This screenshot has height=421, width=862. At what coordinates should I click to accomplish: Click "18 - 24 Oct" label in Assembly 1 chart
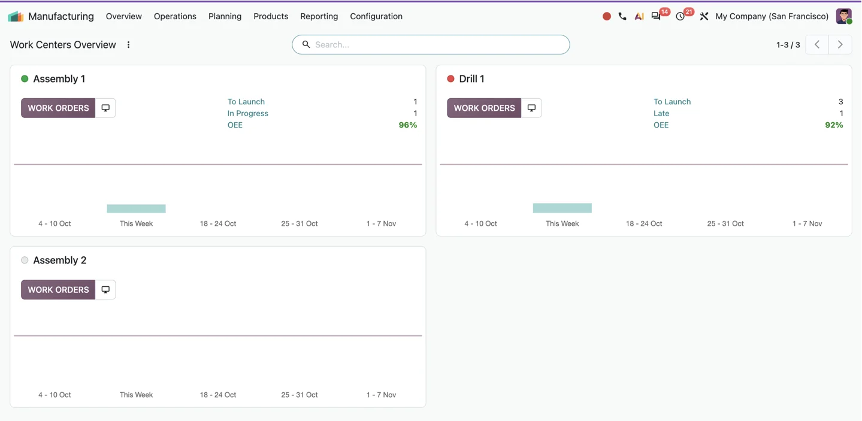[x=218, y=223]
